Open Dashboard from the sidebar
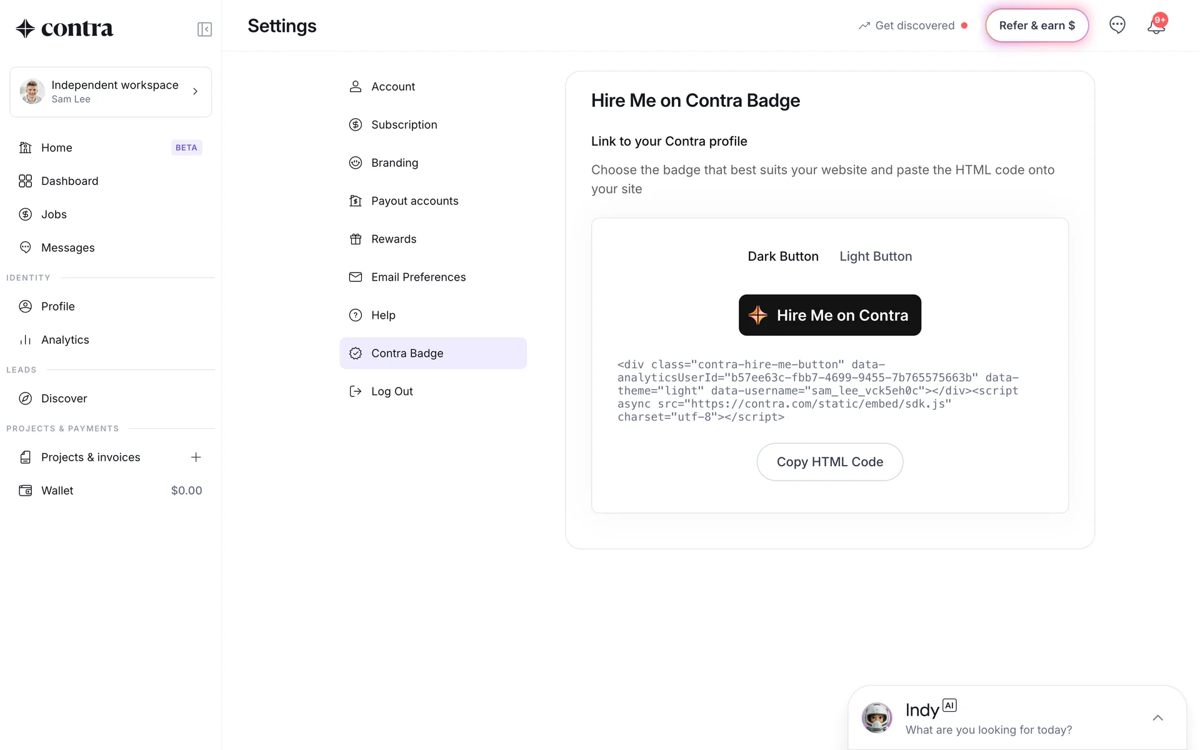1200x750 pixels. (x=69, y=181)
